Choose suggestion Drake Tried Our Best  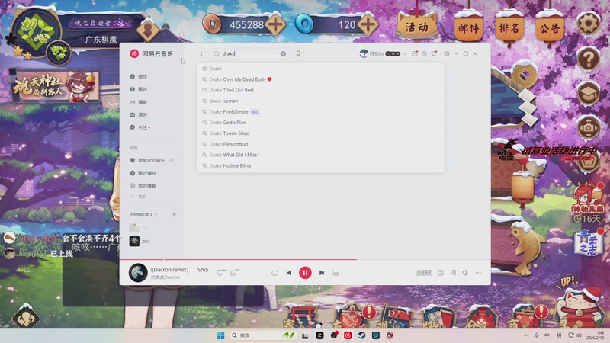(320, 90)
